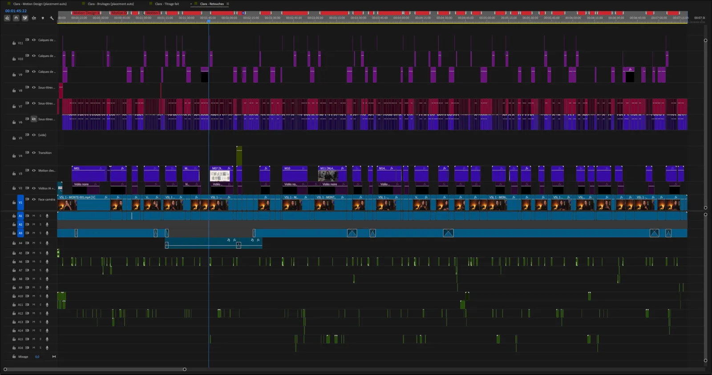The height and width of the screenshot is (375, 712).
Task: Toggle lock on video track V11
Action: (14, 43)
